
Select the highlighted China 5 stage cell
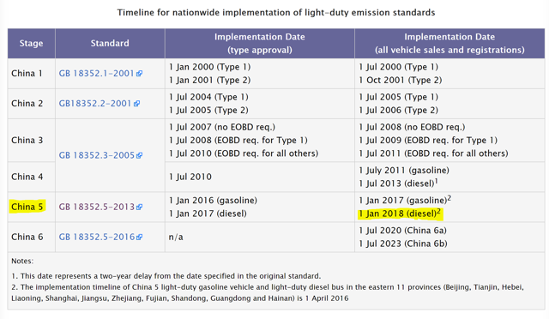[x=31, y=207]
